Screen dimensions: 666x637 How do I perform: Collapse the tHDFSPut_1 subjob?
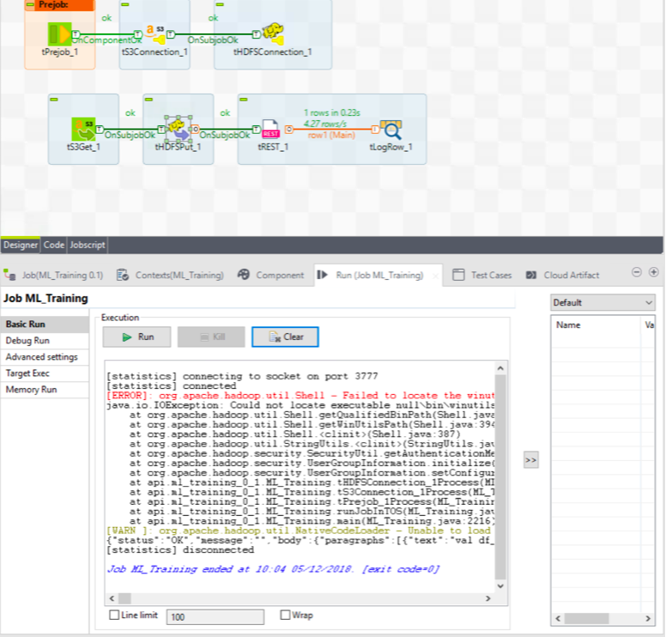pyautogui.click(x=148, y=100)
